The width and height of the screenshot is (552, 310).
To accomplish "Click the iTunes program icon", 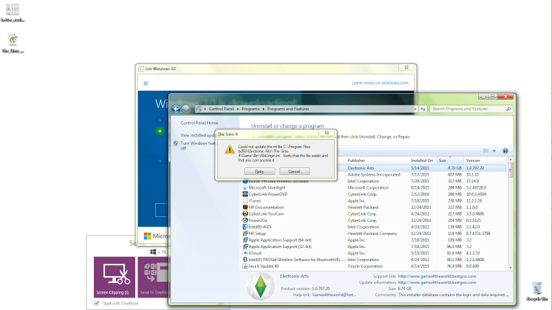I will pos(245,200).
